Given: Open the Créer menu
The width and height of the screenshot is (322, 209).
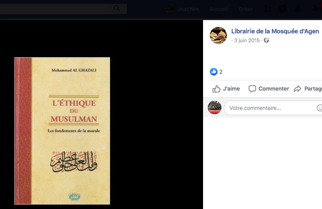Looking at the screenshot, I should coord(245,9).
